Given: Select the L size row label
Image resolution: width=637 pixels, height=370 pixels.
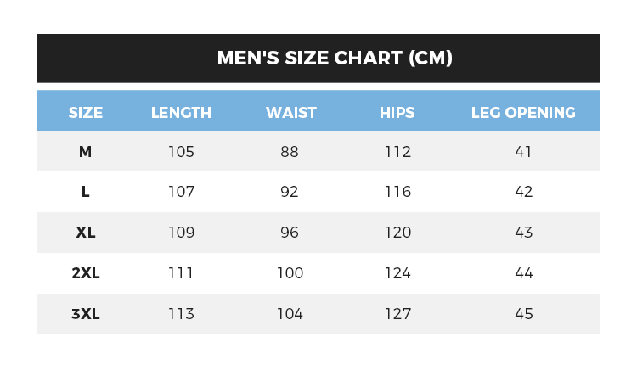Looking at the screenshot, I should pos(86,192).
